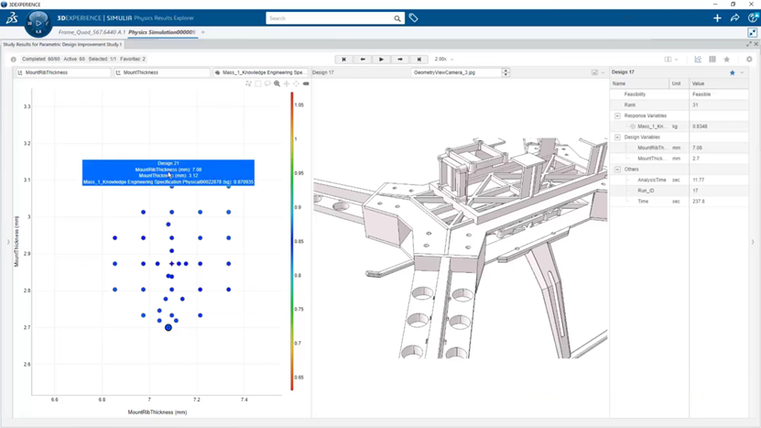Jump to first design frame
This screenshot has height=428, width=761.
343,60
